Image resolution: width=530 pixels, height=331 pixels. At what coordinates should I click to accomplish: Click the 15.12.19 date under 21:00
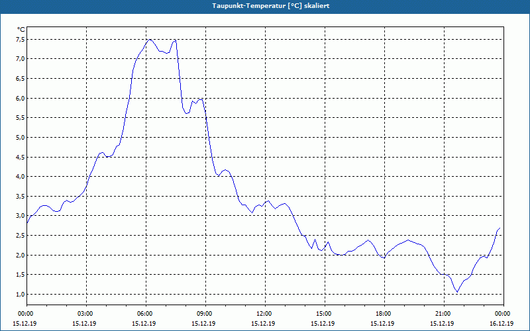442,323
